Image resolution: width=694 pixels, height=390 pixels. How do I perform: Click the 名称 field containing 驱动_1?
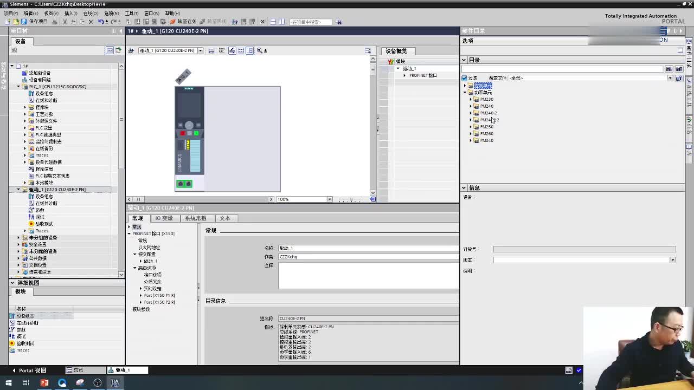point(369,248)
